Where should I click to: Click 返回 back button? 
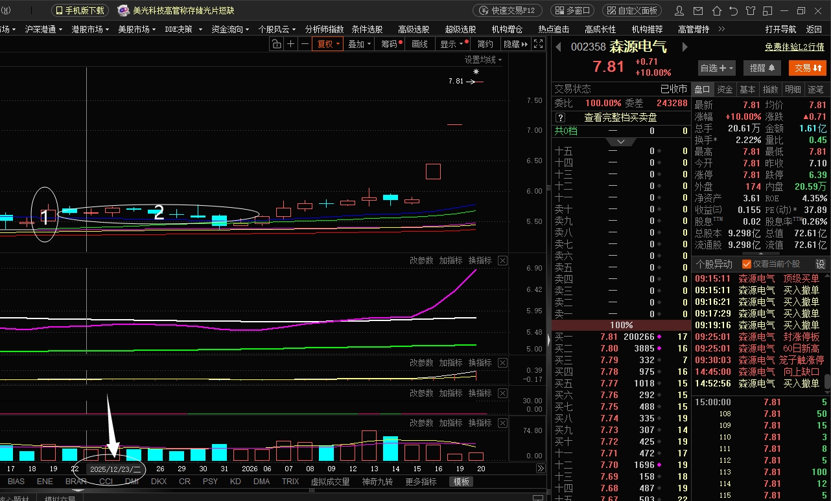coord(813,29)
